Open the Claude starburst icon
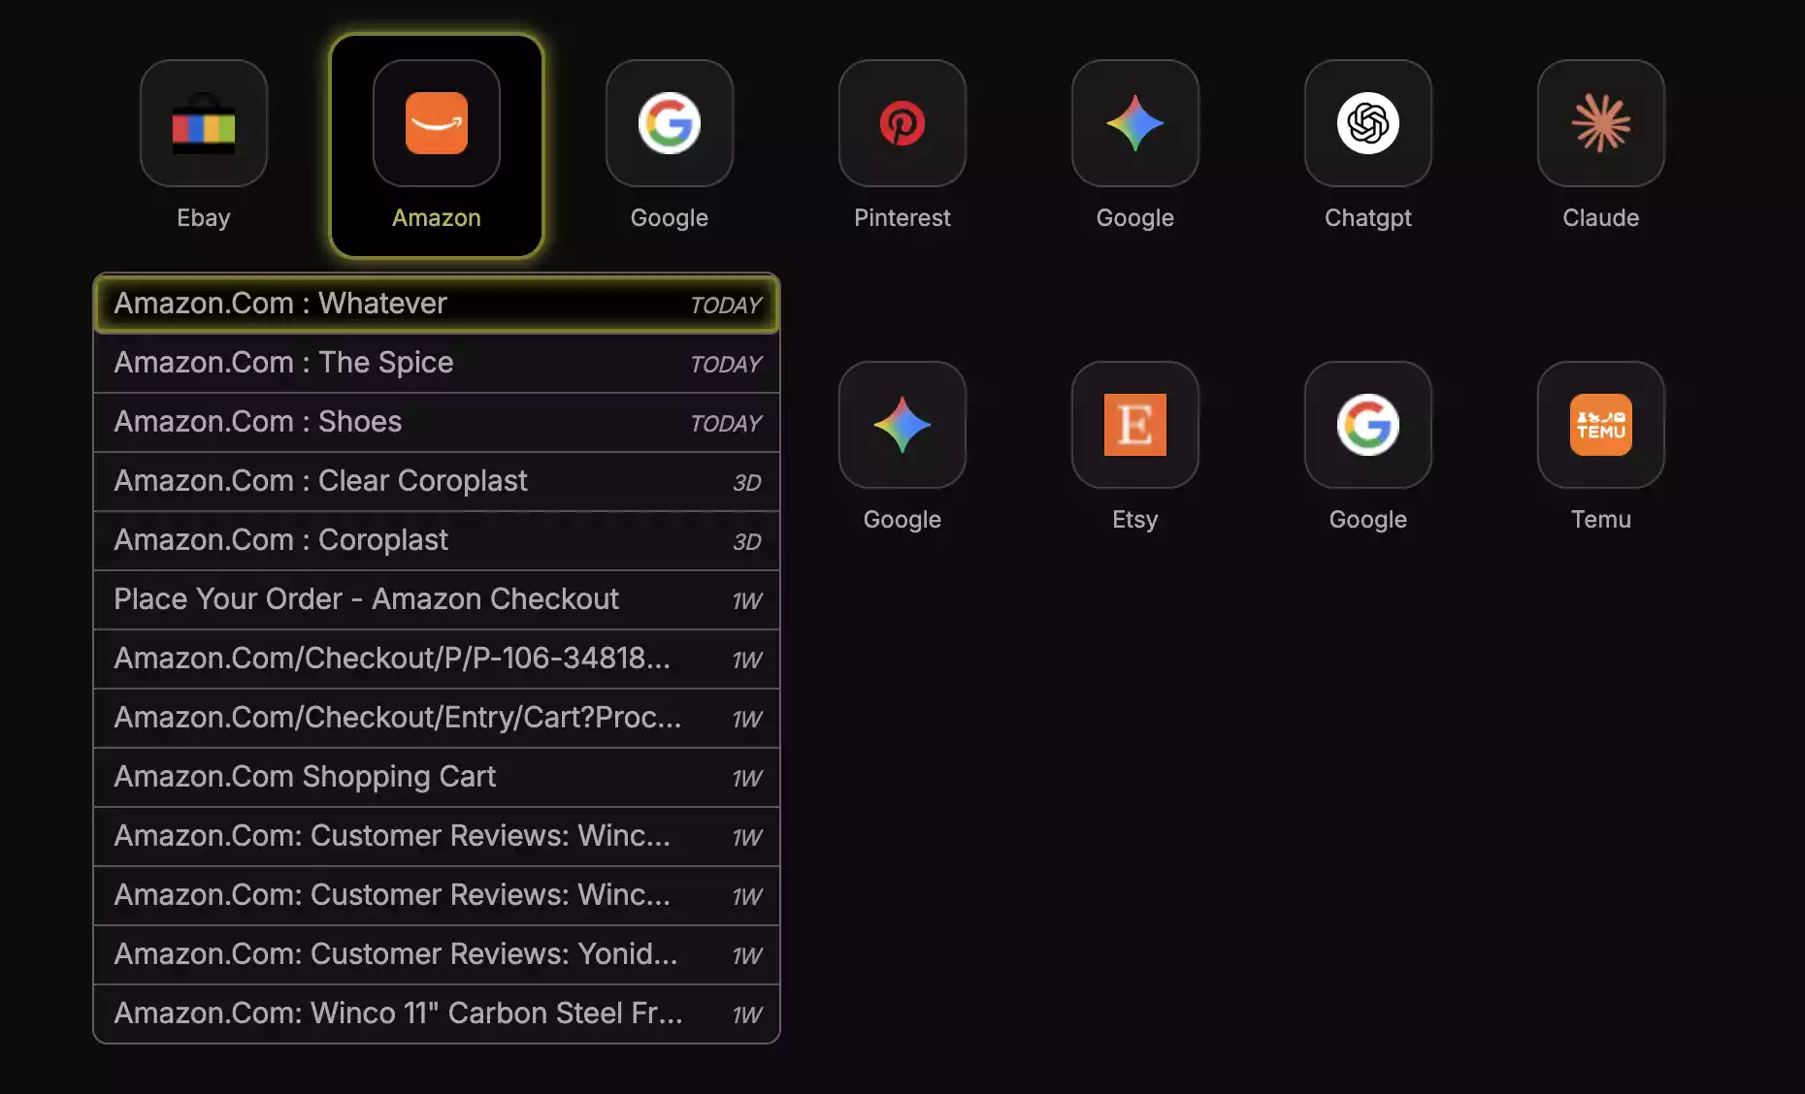 tap(1601, 123)
